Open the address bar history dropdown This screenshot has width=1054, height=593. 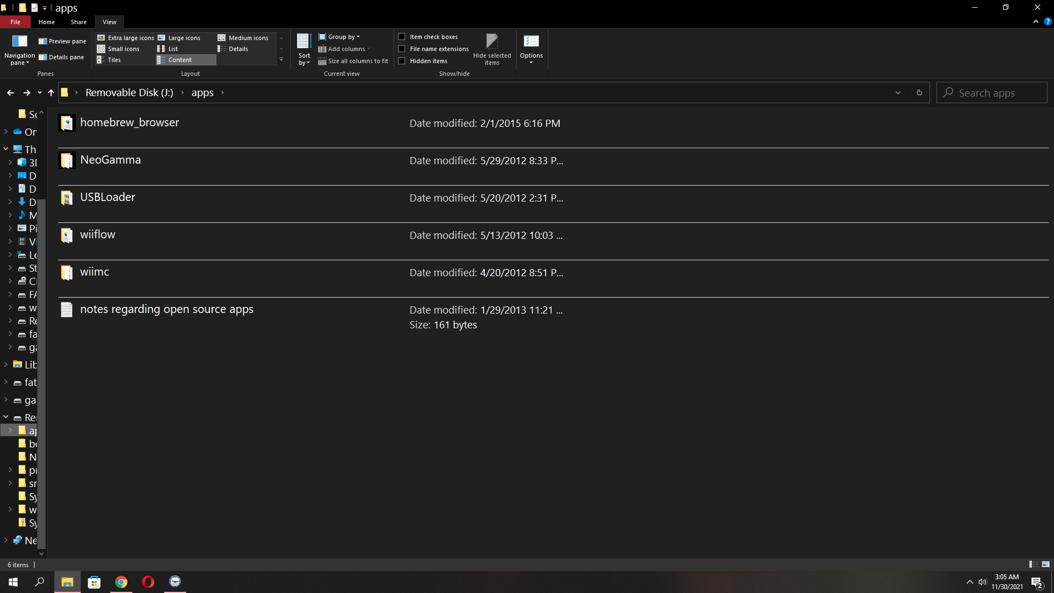tap(898, 93)
